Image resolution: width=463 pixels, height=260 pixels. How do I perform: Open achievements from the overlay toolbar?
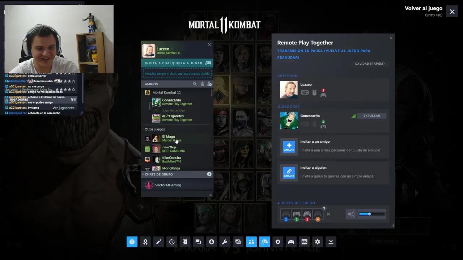[145, 242]
